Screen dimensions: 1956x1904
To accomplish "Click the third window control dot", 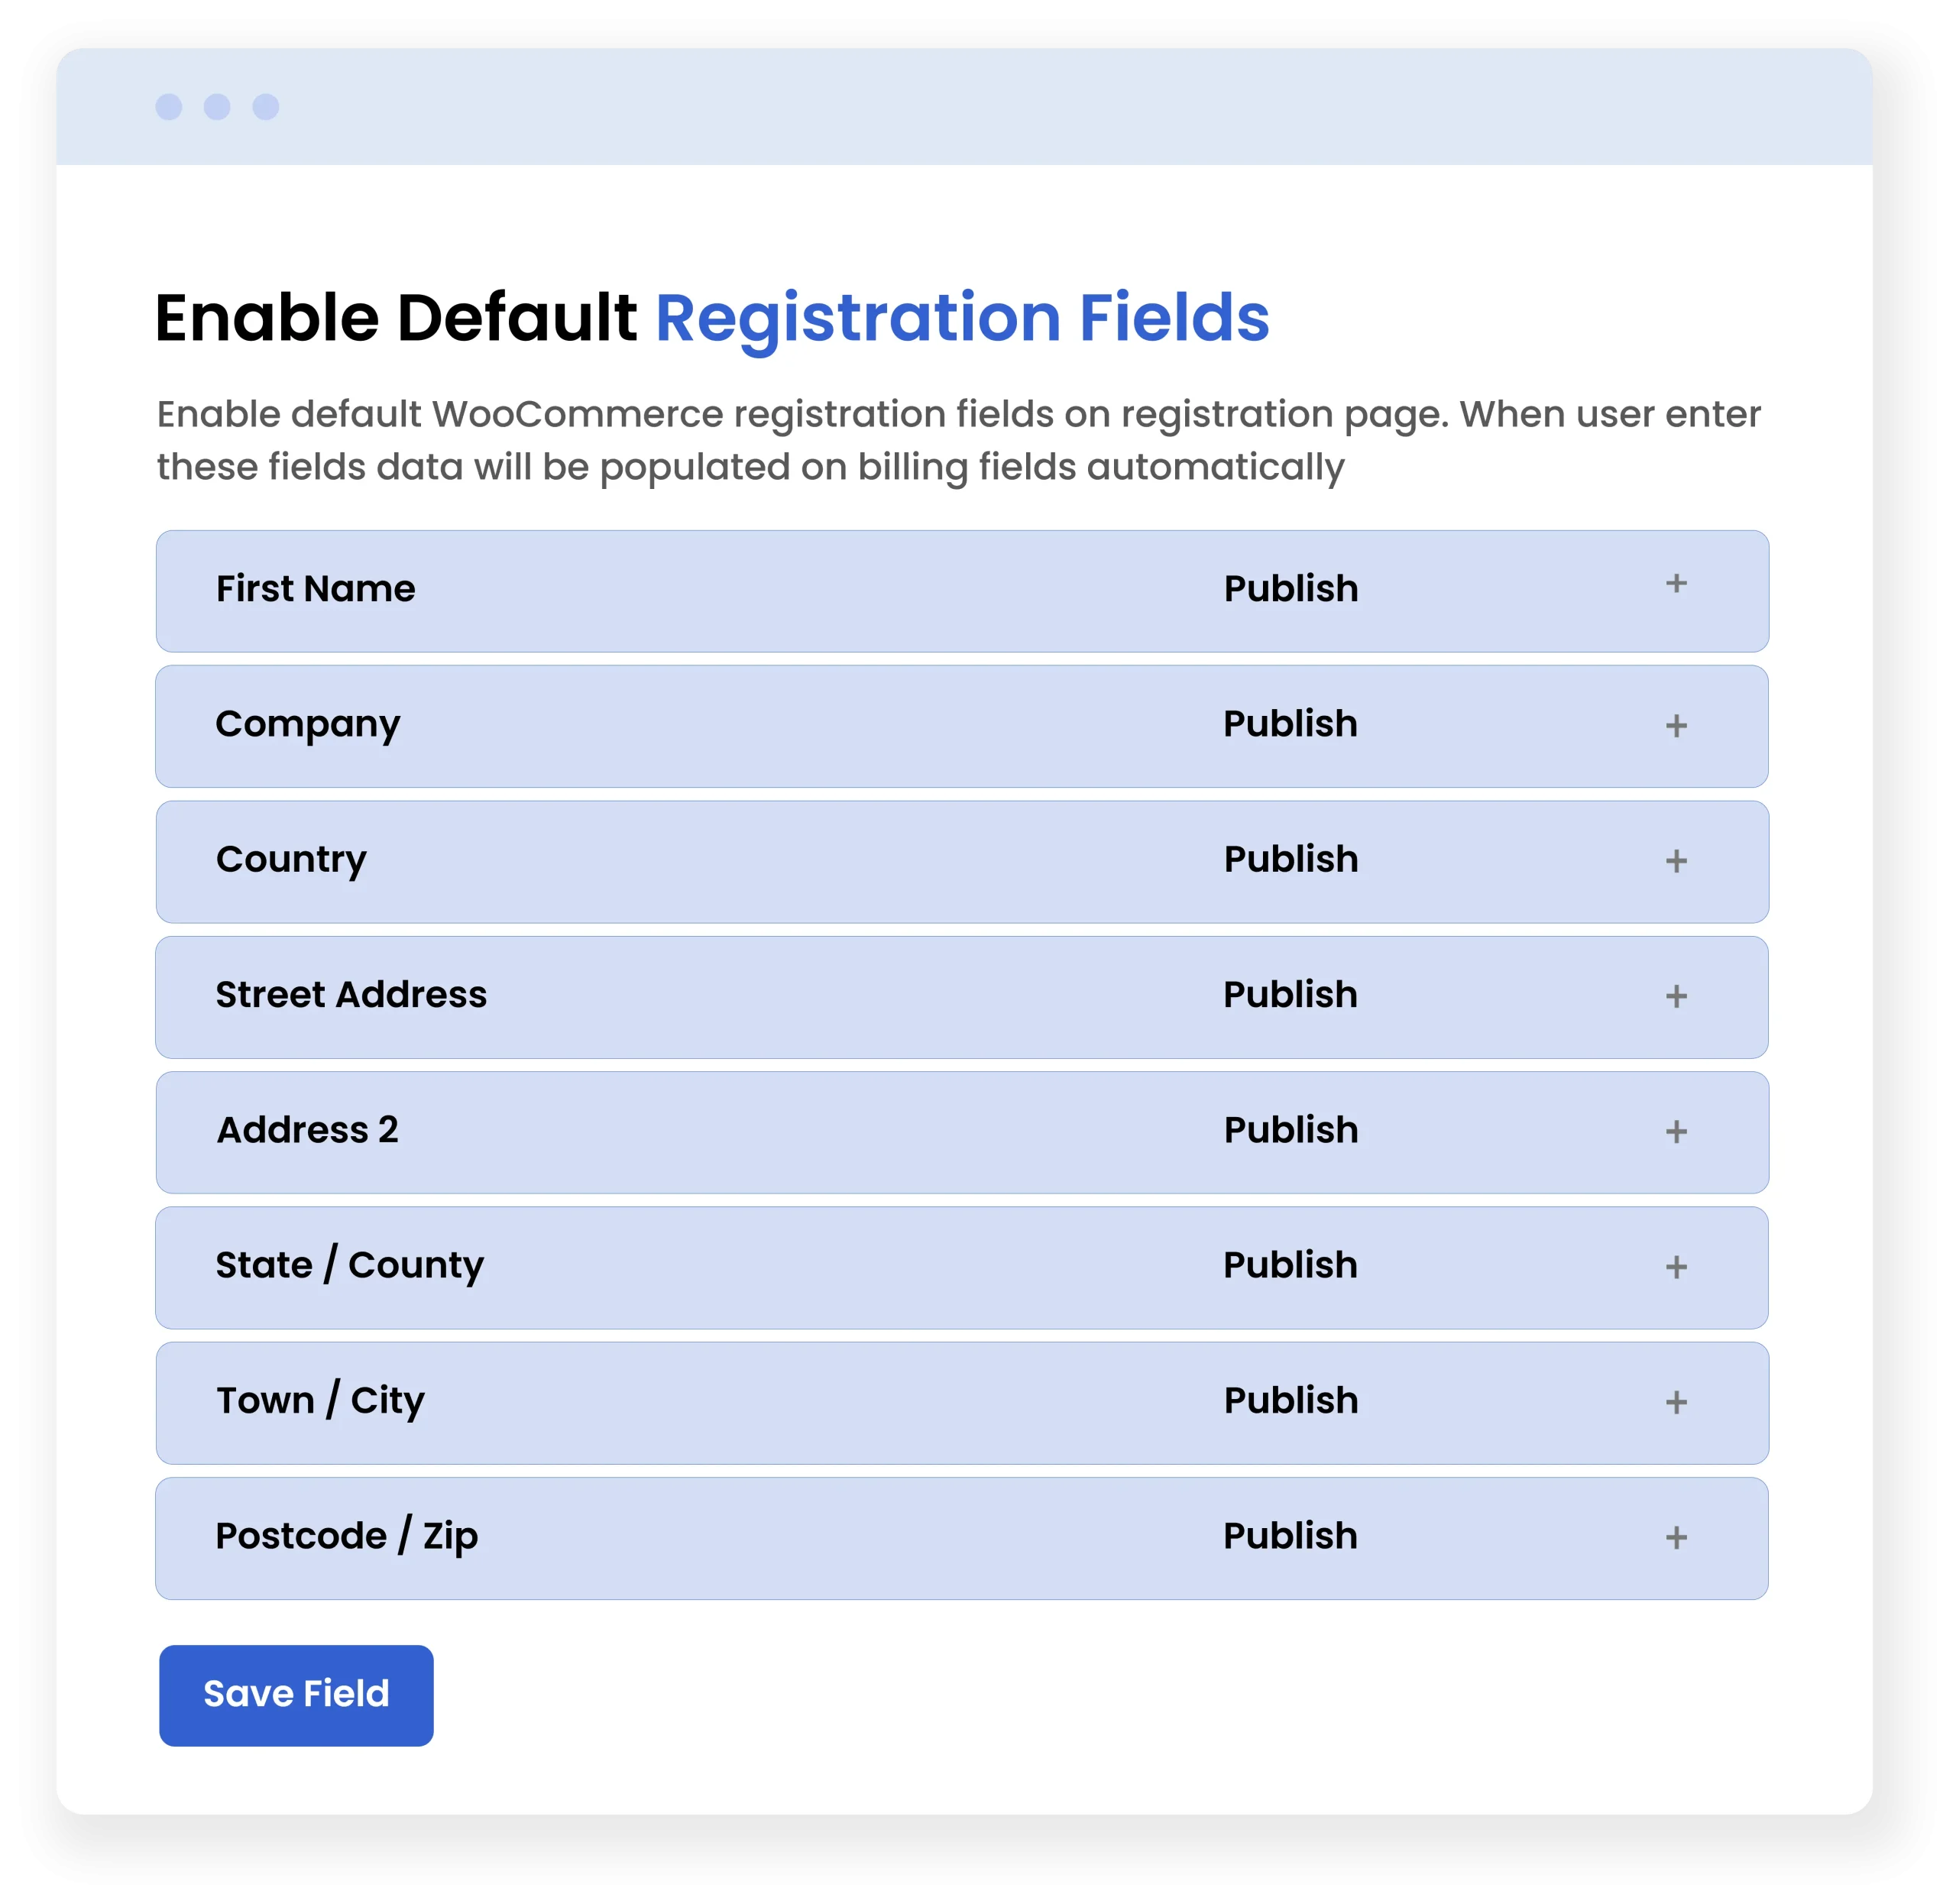I will click(266, 107).
